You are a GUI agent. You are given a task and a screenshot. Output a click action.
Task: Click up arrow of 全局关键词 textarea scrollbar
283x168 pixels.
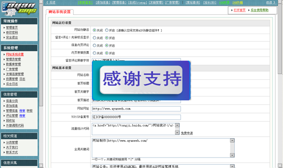tap(232, 141)
